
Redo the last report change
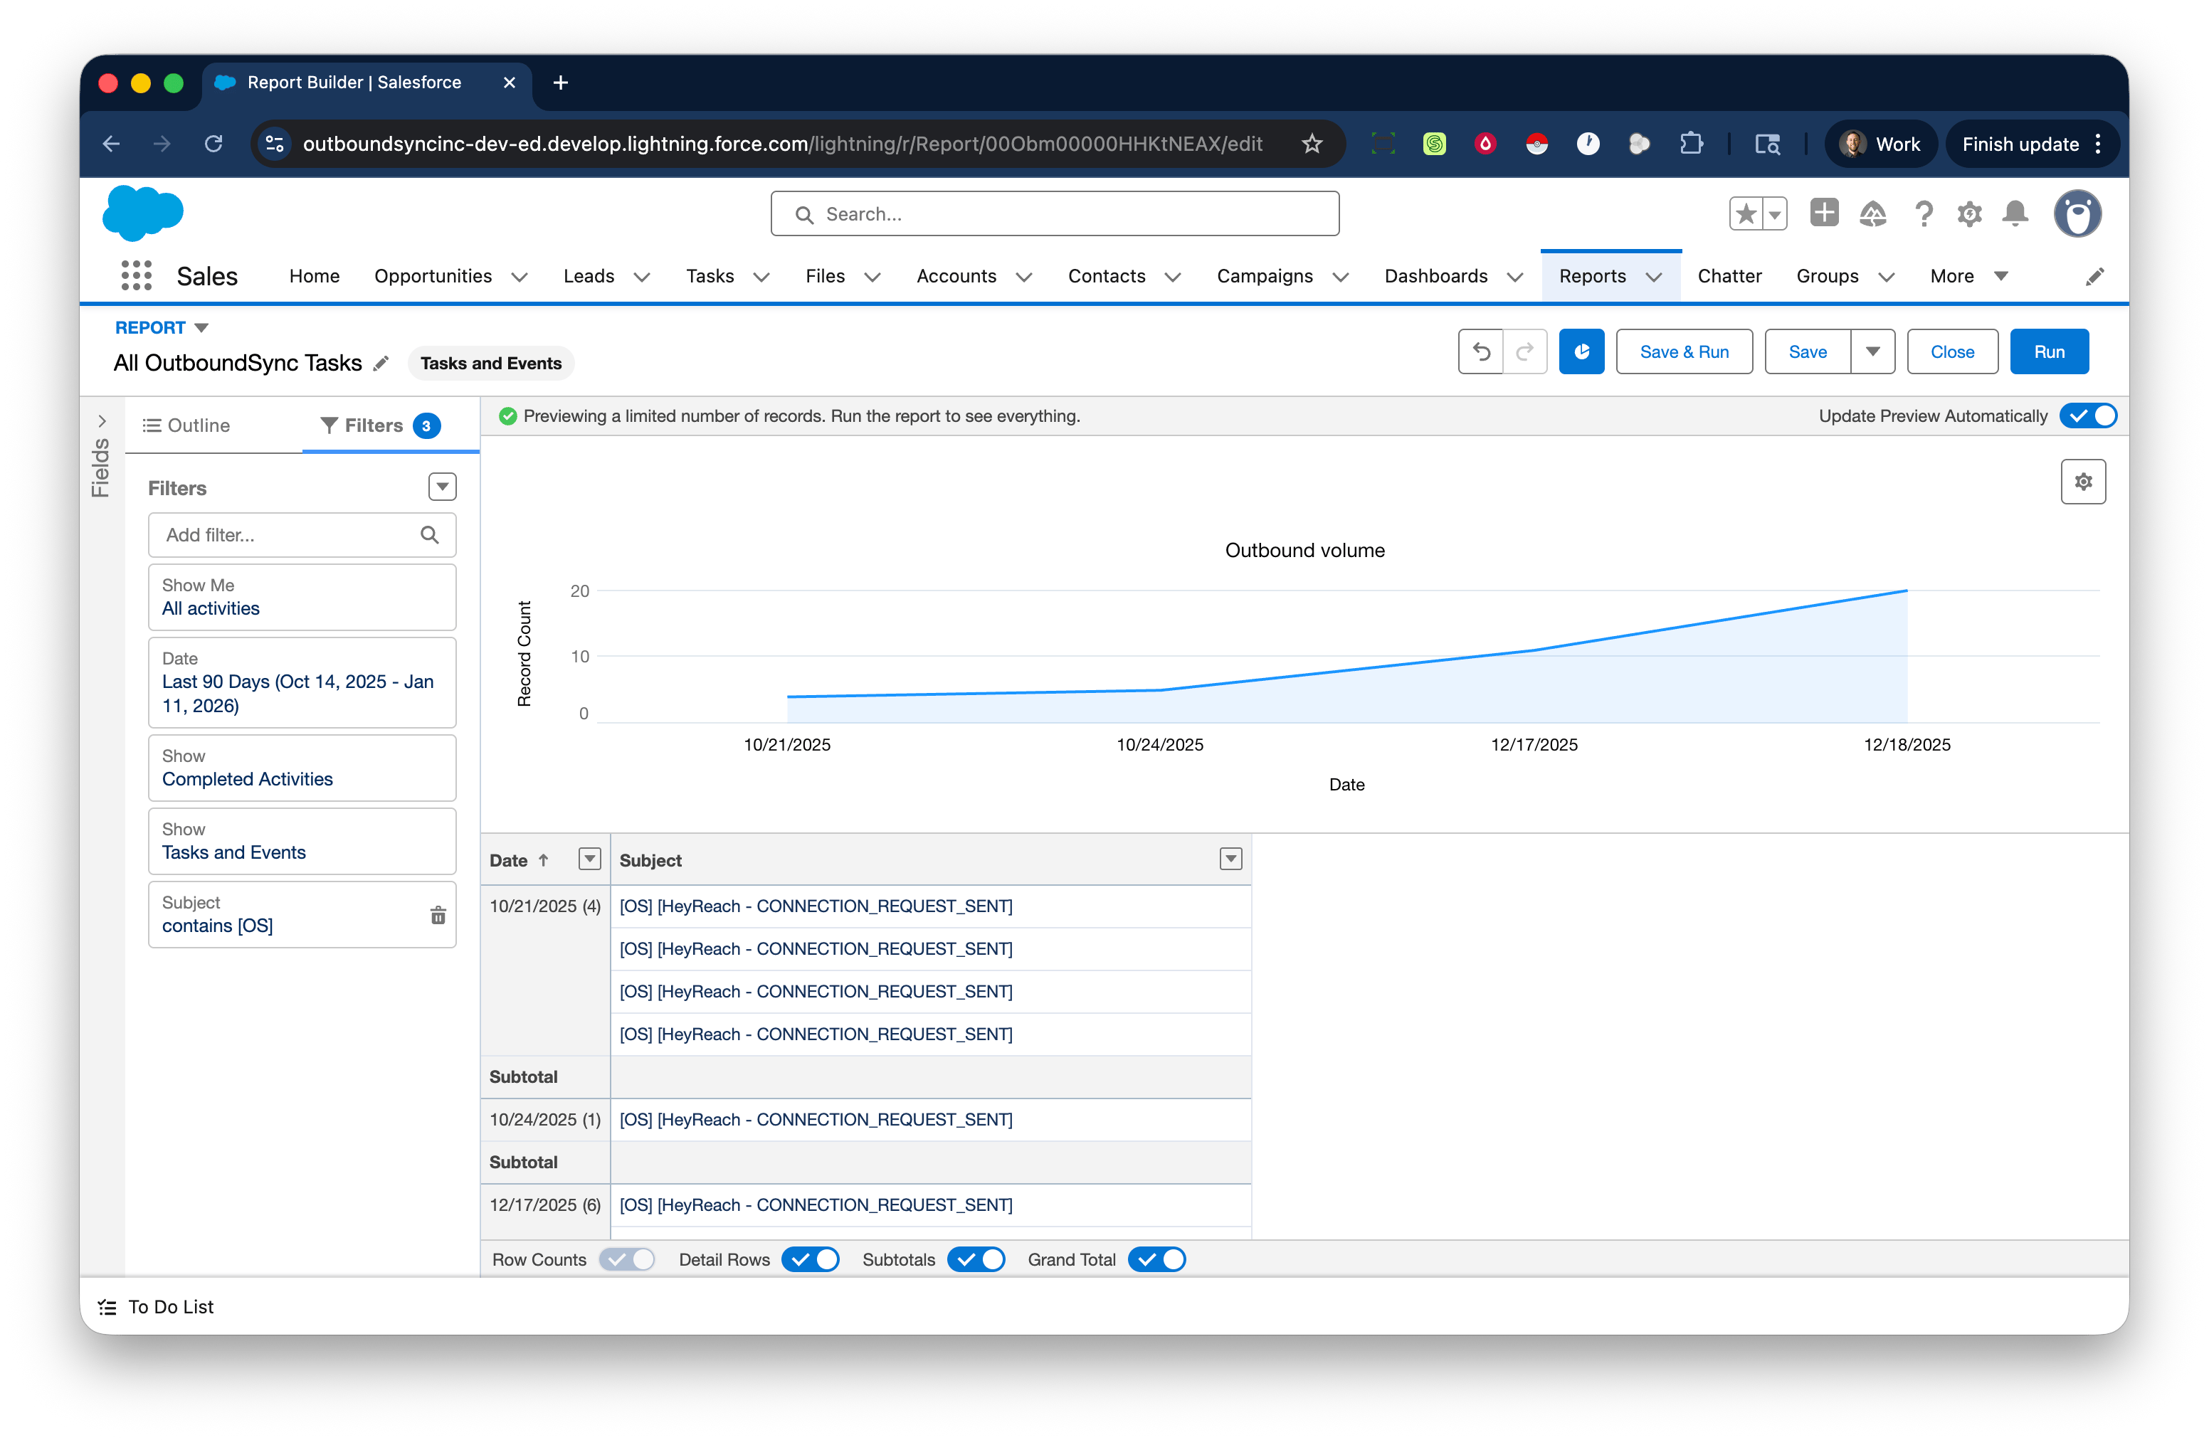tap(1524, 351)
